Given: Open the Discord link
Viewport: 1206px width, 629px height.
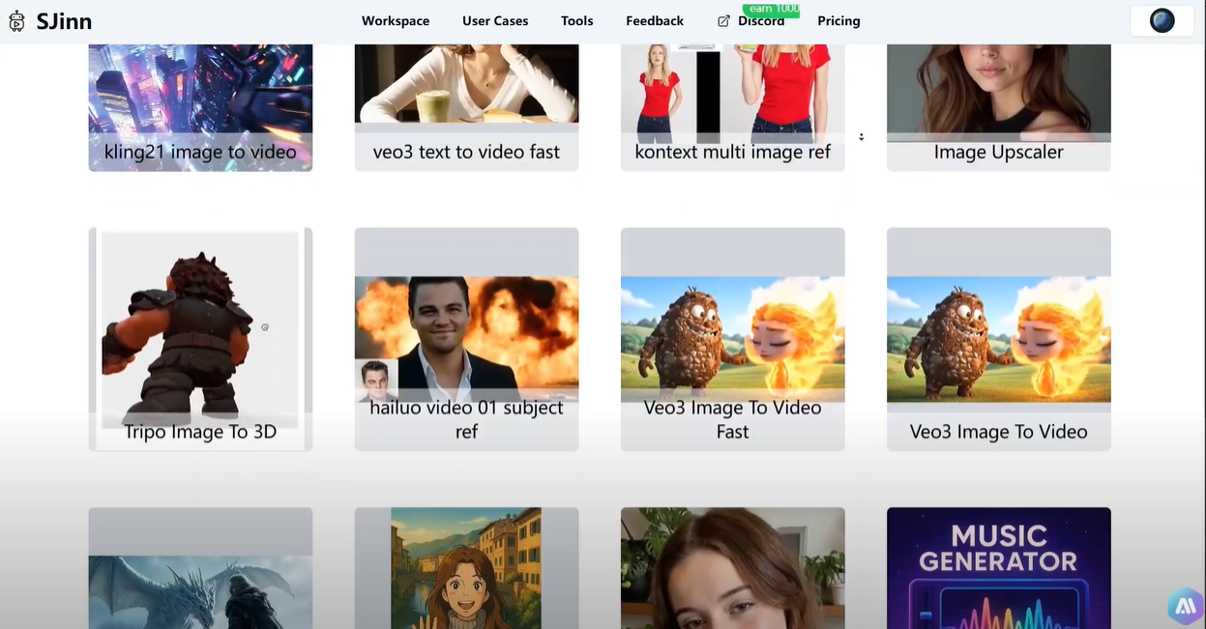Looking at the screenshot, I should click(x=761, y=20).
